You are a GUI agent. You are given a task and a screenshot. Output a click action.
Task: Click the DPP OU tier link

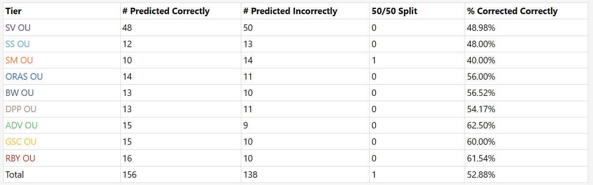[21, 109]
